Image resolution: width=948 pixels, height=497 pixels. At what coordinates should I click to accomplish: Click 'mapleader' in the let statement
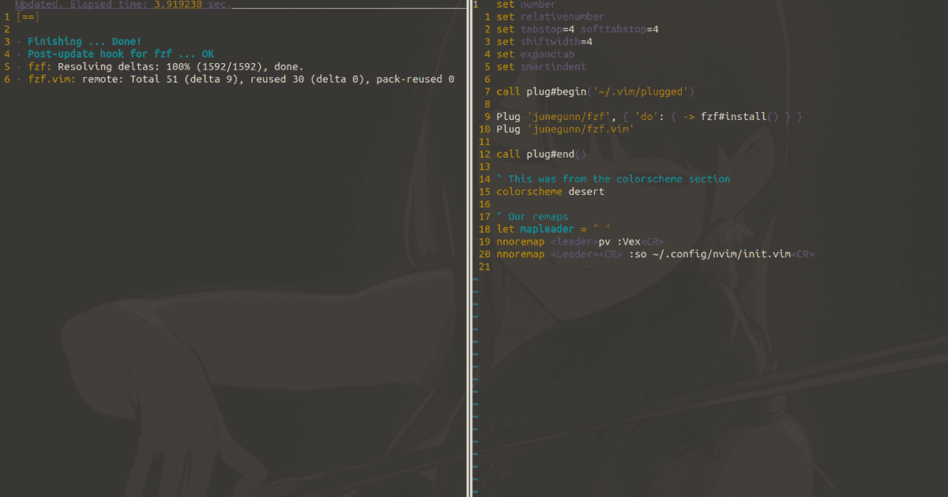click(547, 229)
